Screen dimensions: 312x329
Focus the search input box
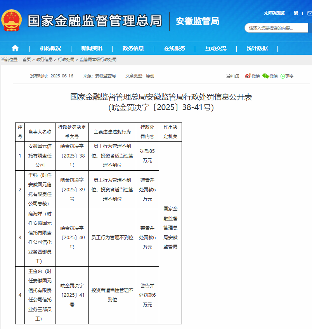coord(276,28)
